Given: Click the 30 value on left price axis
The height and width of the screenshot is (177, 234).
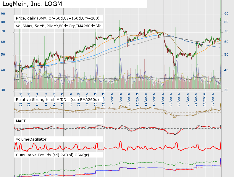Looking at the screenshot, I should pyautogui.click(x=3, y=90).
